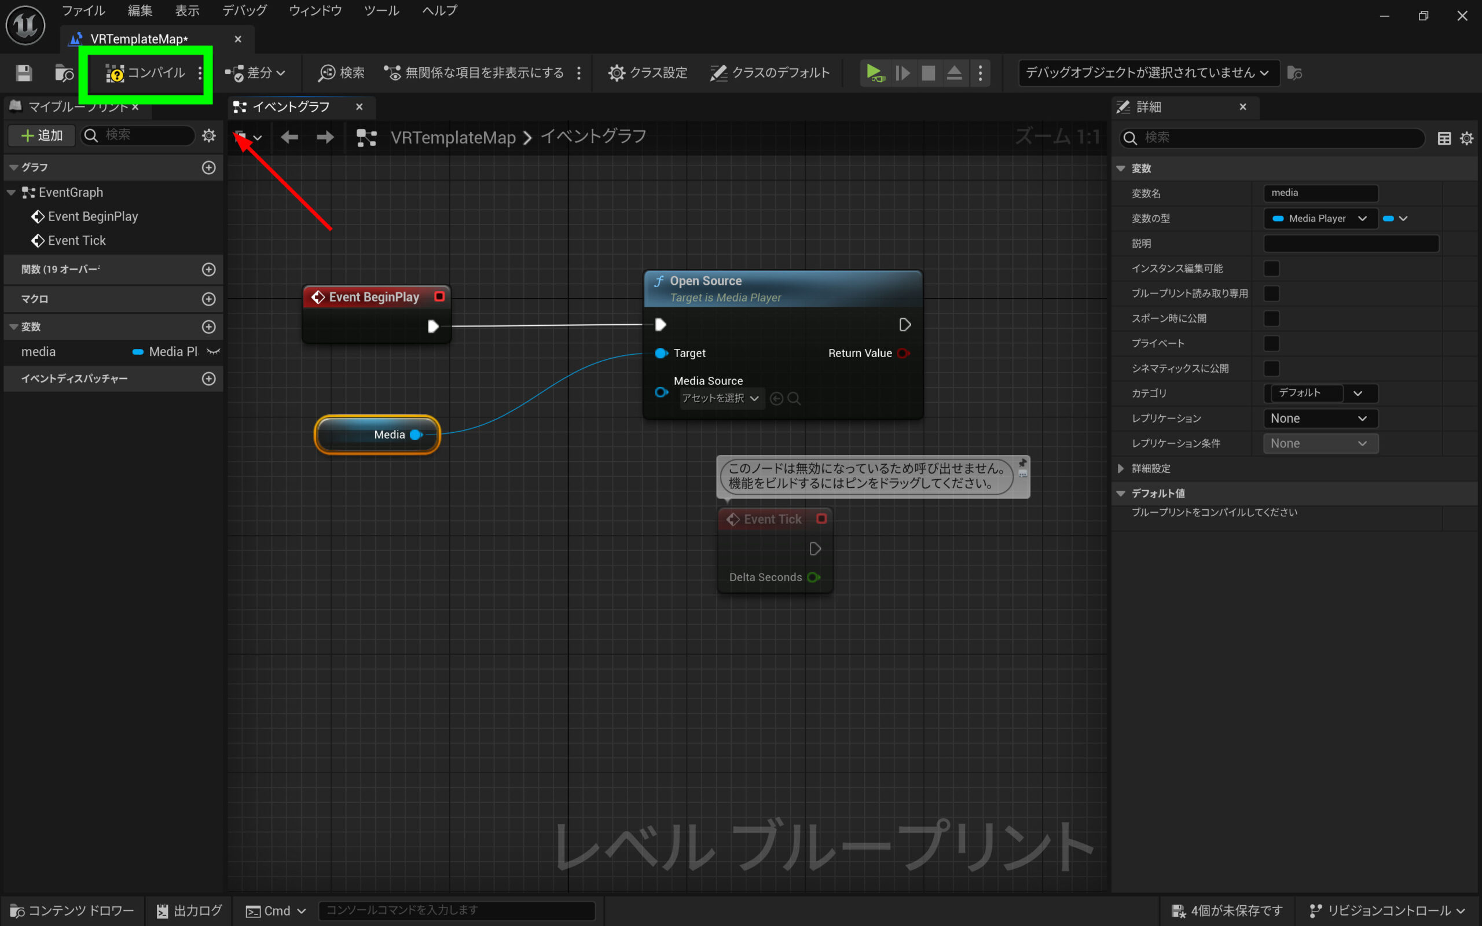Open the Debug menu
This screenshot has height=926, width=1482.
(x=244, y=10)
